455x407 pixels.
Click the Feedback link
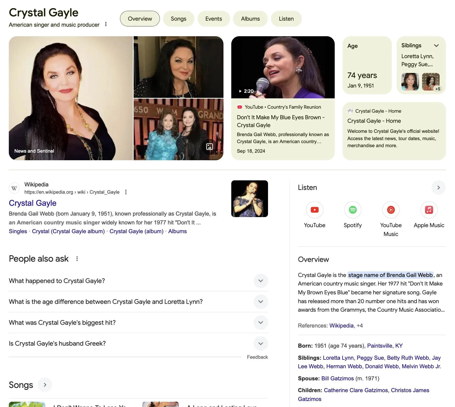(257, 357)
